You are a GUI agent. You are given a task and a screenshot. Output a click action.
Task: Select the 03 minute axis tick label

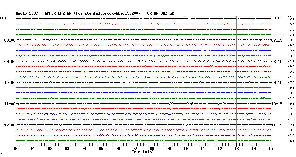pos(67,149)
